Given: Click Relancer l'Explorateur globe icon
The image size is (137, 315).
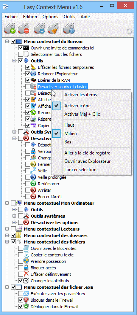Looking at the screenshot, I should coord(33,74).
